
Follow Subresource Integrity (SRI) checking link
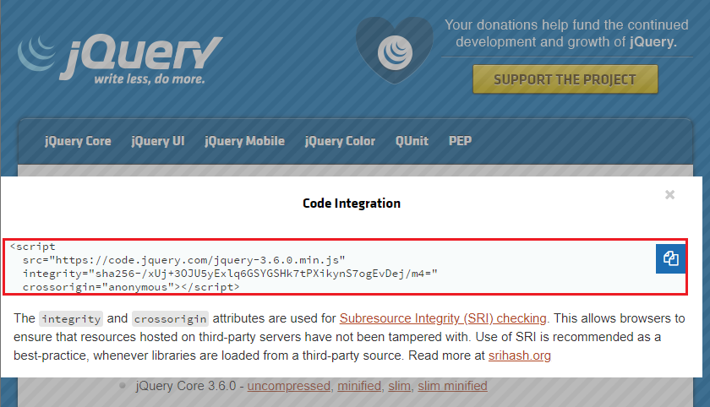tap(443, 318)
